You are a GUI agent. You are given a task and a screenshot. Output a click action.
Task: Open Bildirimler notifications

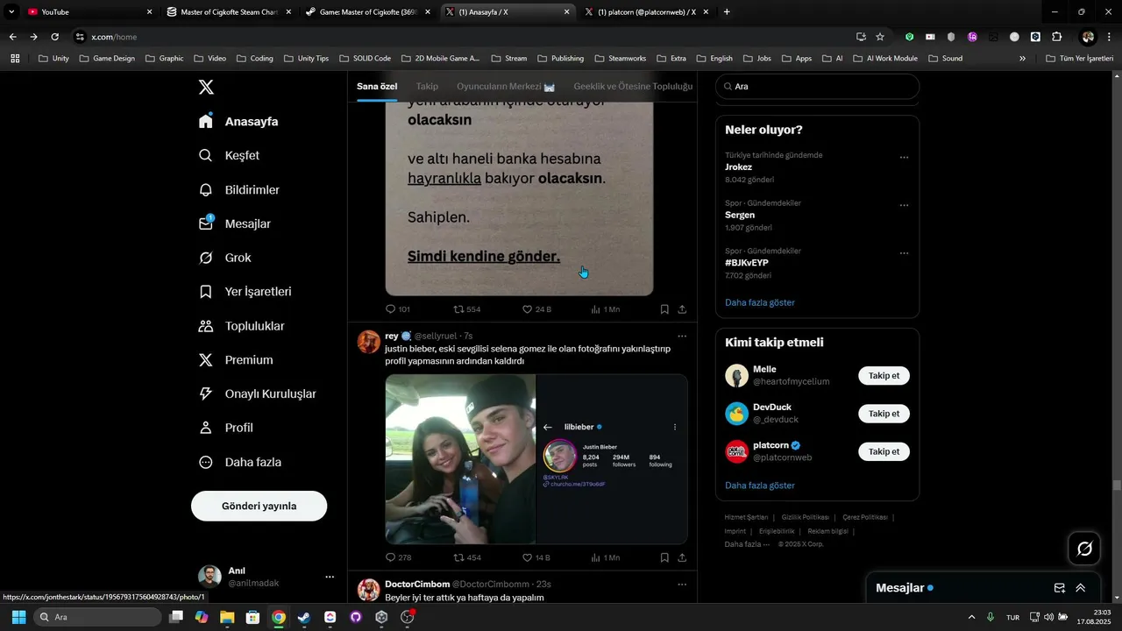coord(238,189)
